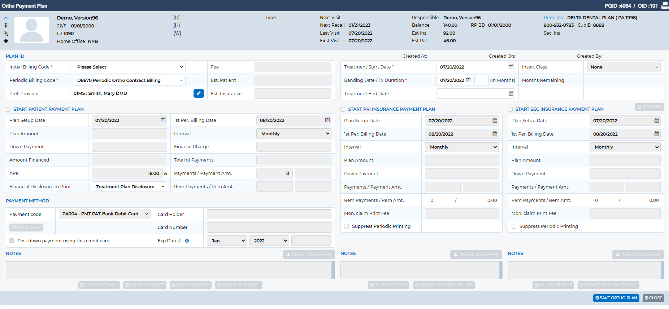
Task: Click the Exp Date info icon
Action: coord(187,241)
